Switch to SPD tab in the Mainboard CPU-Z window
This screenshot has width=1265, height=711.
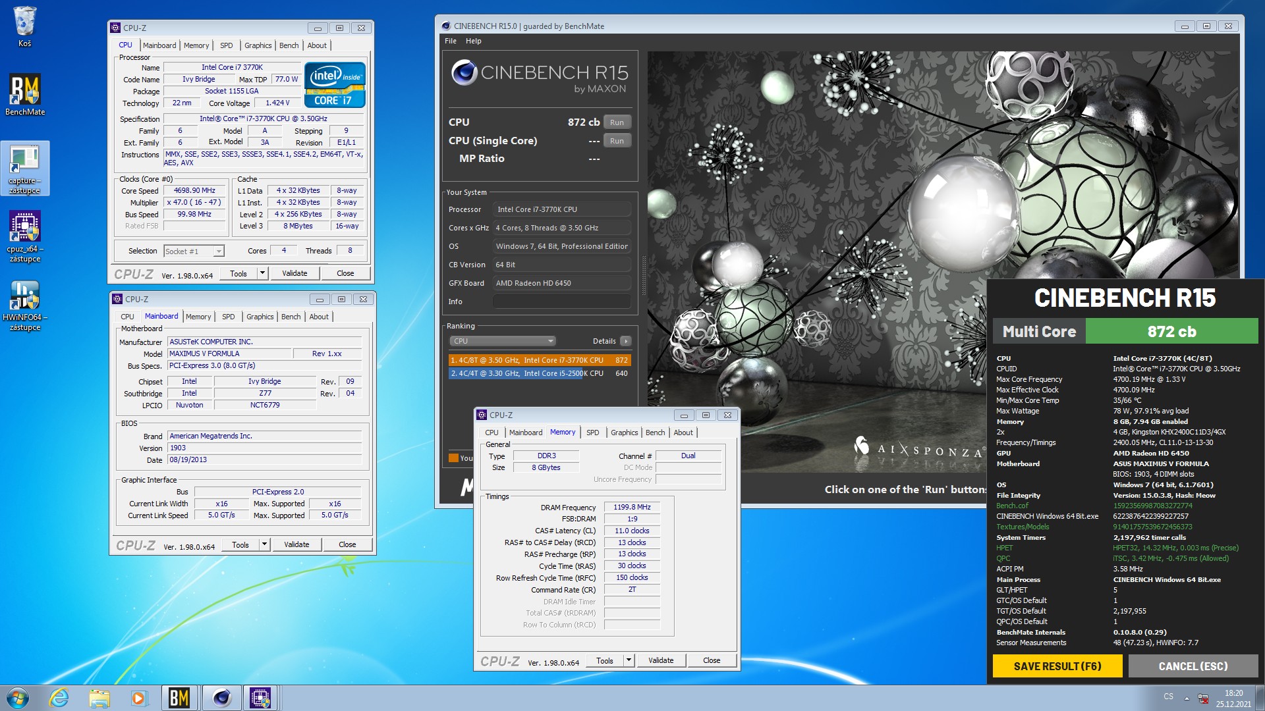[228, 317]
